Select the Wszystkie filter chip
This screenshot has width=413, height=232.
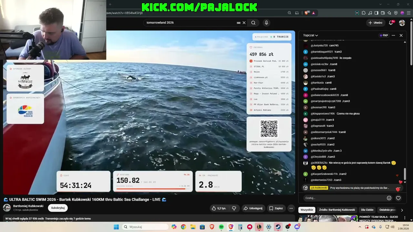(x=307, y=210)
